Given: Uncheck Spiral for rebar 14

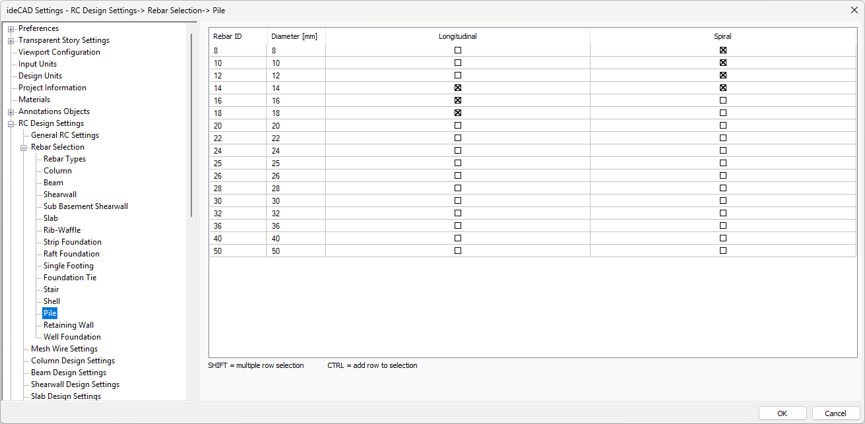Looking at the screenshot, I should click(723, 88).
